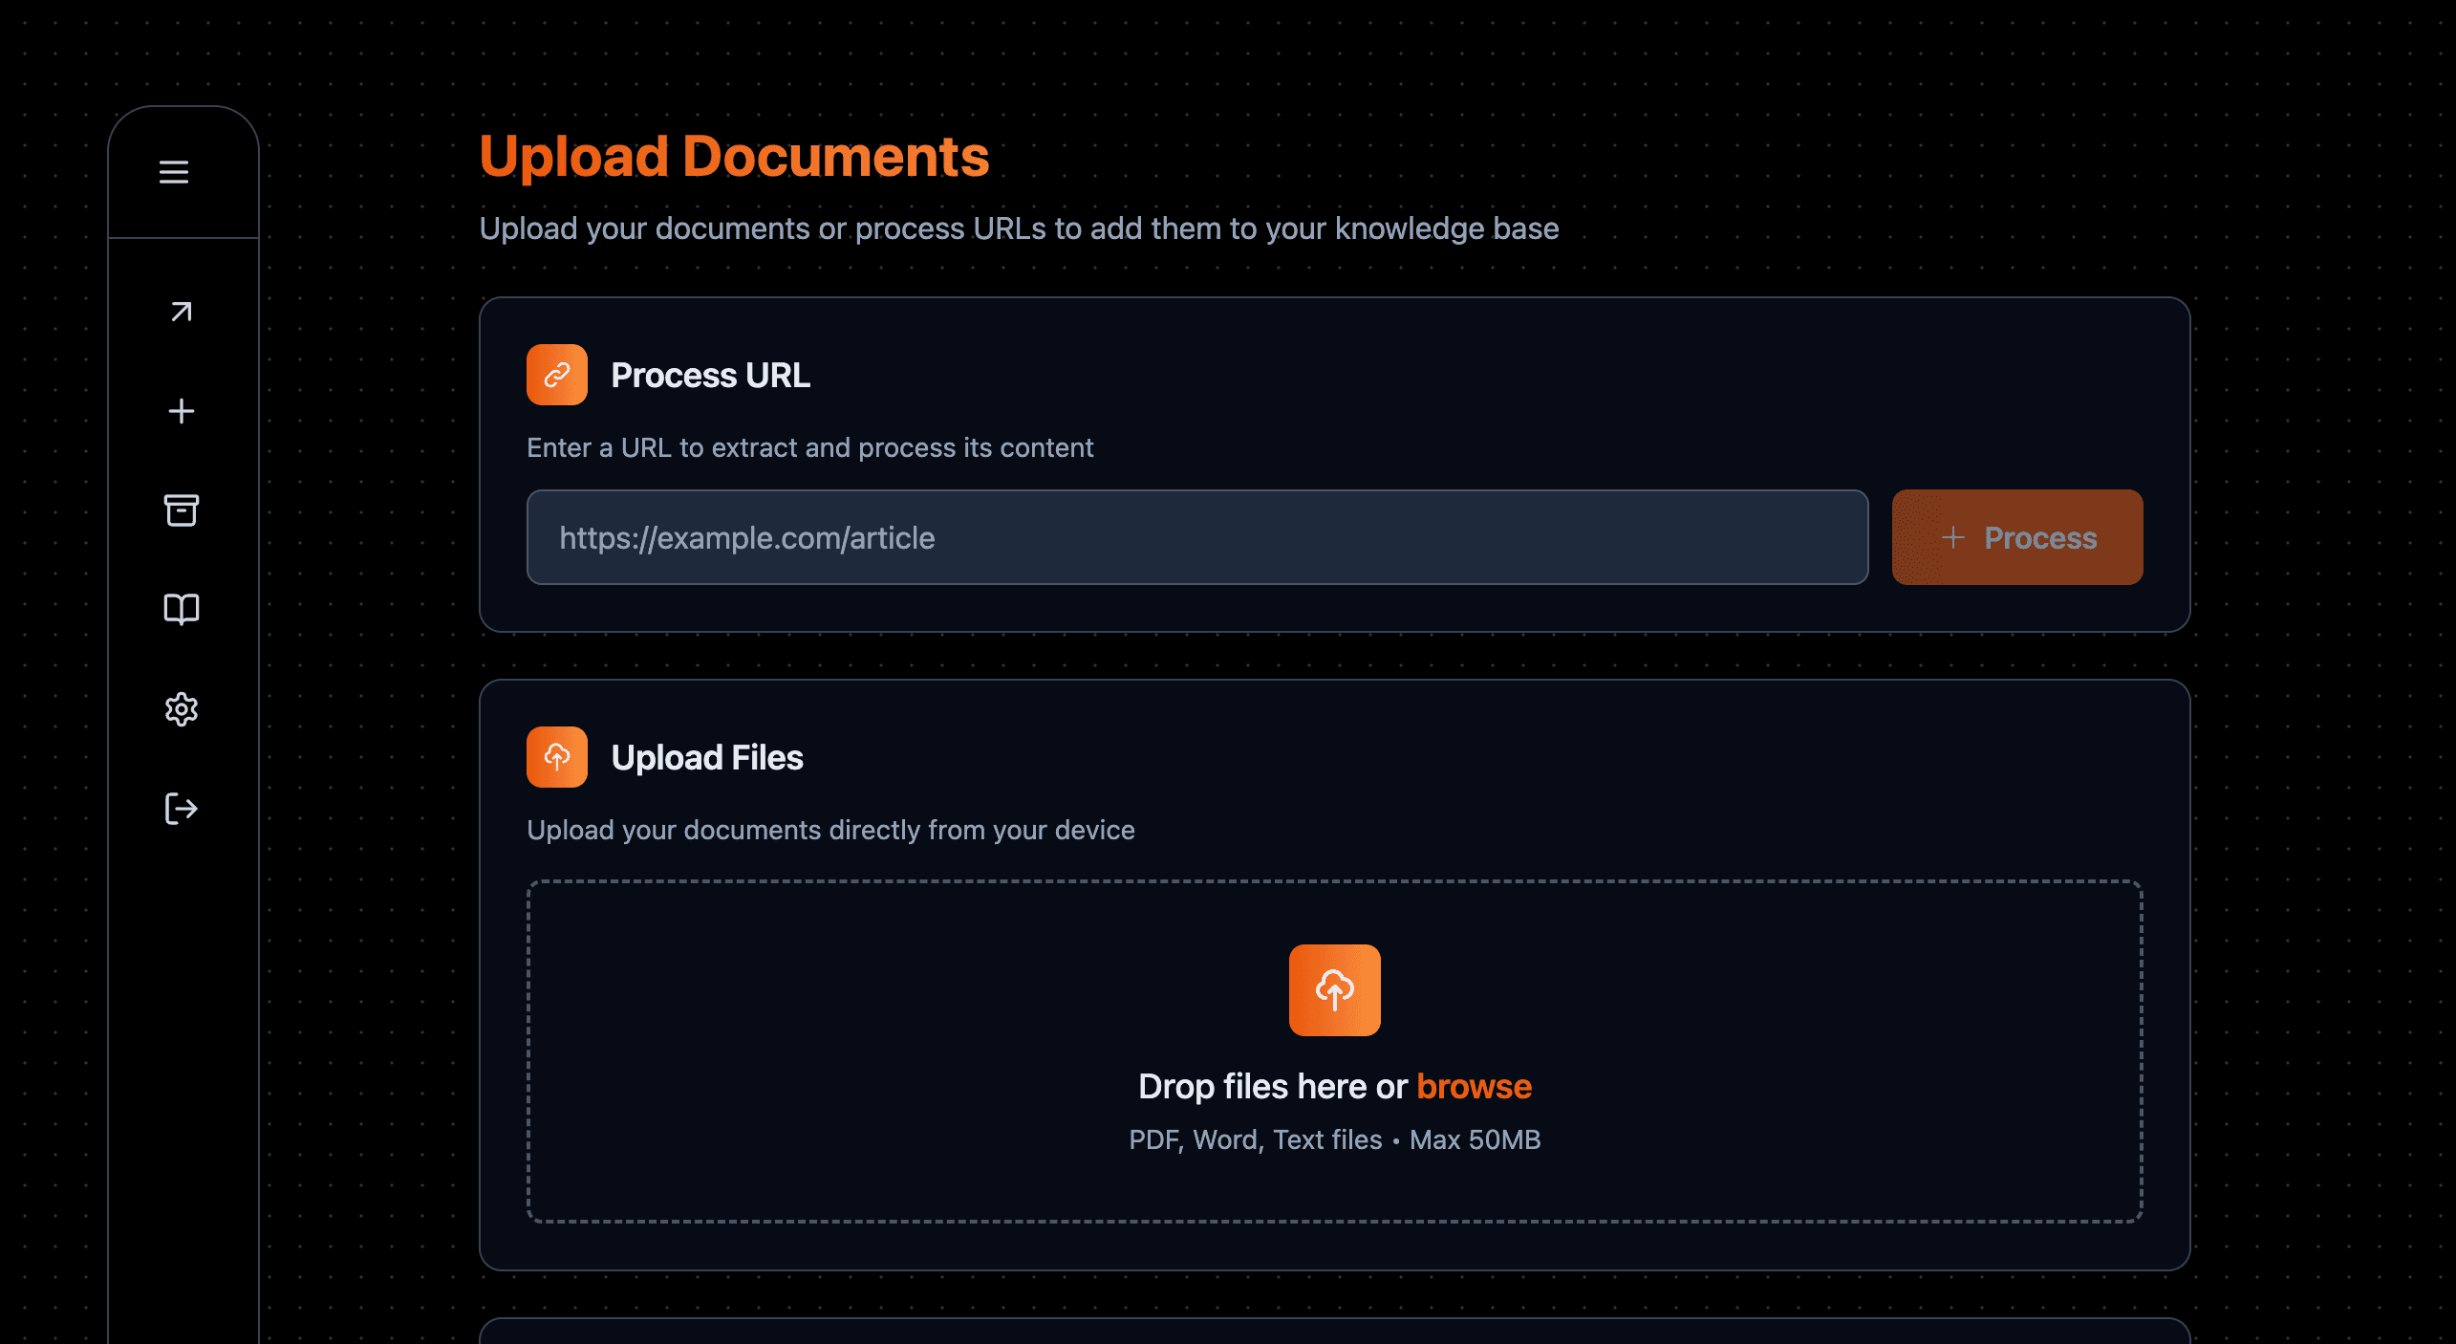Click the Process URL section title
2456x1344 pixels.
pos(710,376)
